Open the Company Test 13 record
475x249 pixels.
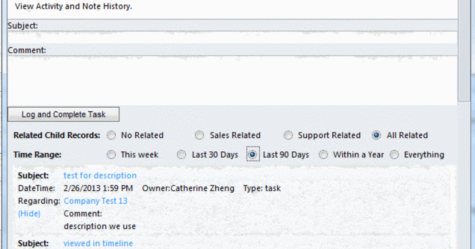(x=95, y=201)
